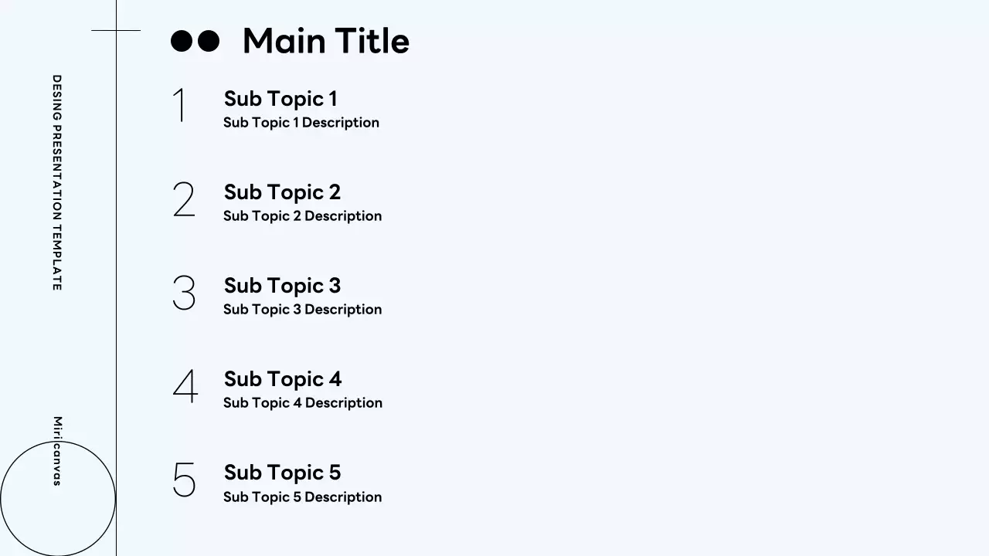
Task: Click the 'Sub Topic 3' heading
Action: pos(282,286)
